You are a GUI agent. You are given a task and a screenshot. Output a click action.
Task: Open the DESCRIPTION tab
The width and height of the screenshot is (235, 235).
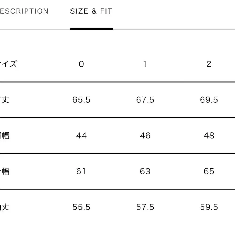click(24, 11)
